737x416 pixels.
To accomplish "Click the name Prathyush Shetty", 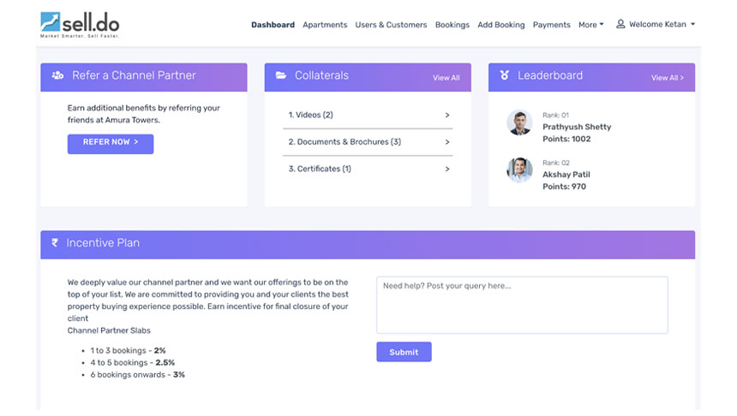I will coord(577,127).
